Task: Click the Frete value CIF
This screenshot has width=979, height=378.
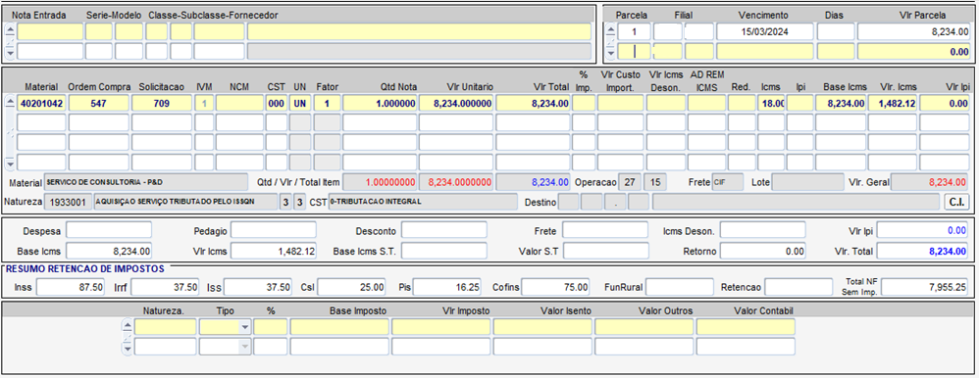Action: [x=728, y=182]
